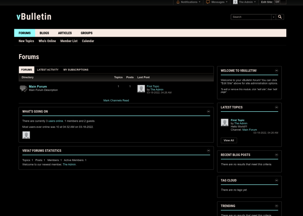
Task: Open the Messages dropdown arrow
Action: click(x=226, y=2)
